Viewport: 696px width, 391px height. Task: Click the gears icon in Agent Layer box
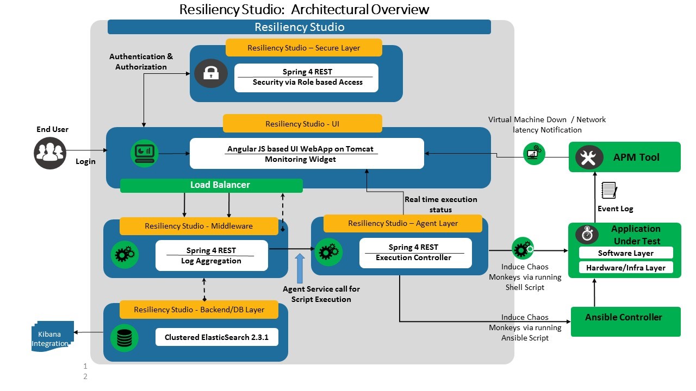click(330, 253)
